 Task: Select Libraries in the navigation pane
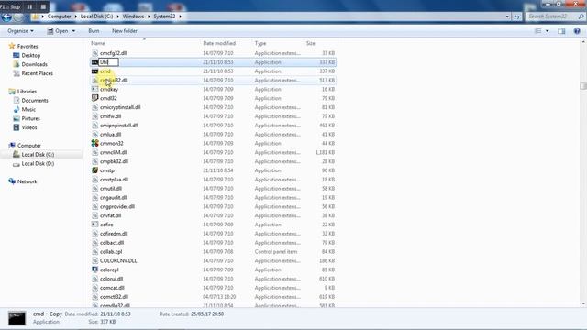point(27,92)
